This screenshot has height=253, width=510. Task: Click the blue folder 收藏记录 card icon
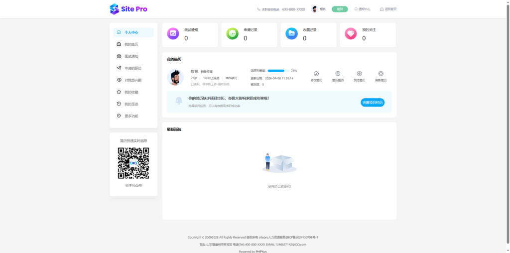[x=291, y=33]
